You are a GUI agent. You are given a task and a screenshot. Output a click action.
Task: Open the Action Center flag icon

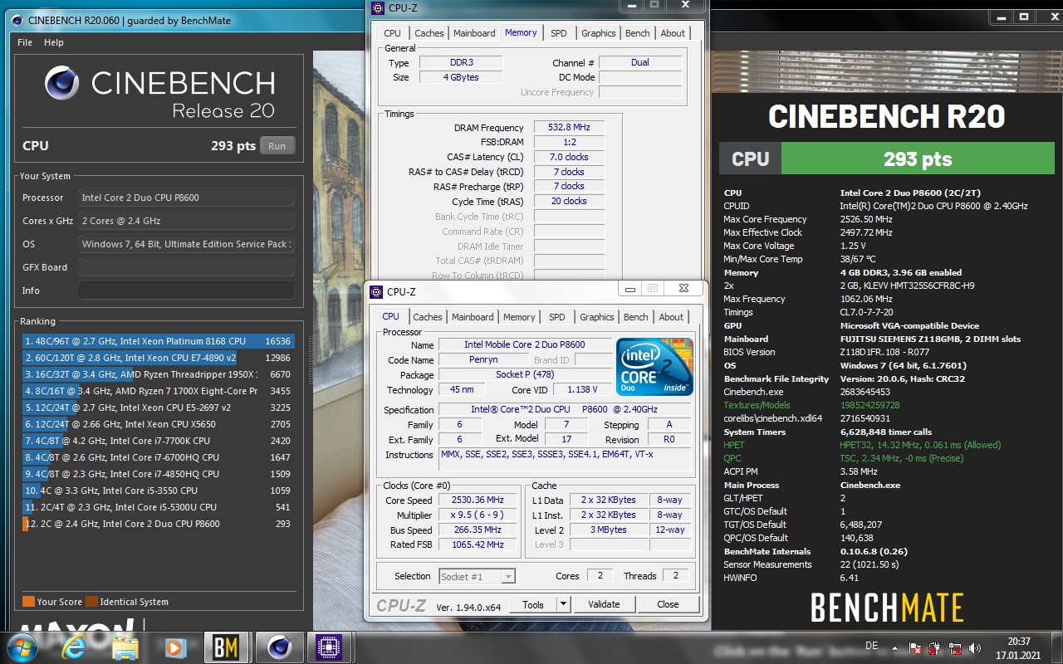point(916,647)
